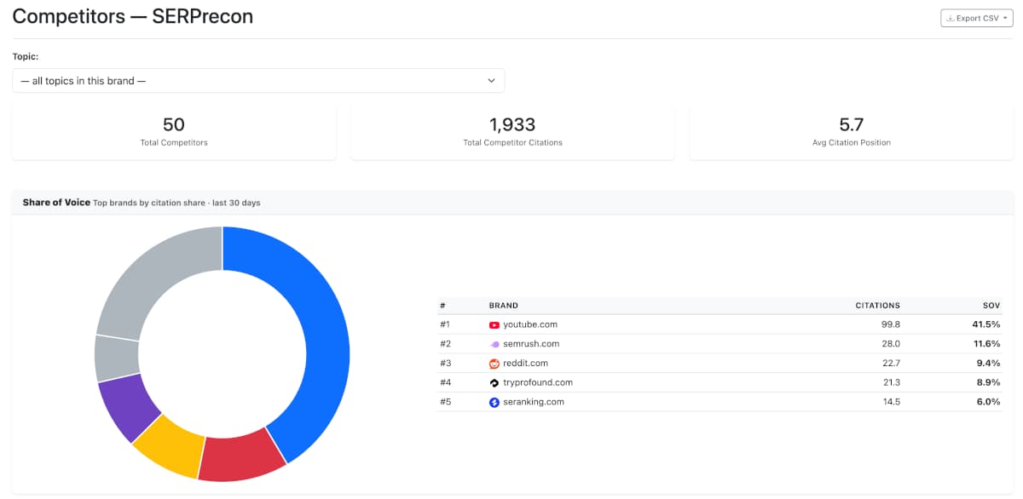Sort by the SOV column header
The height and width of the screenshot is (499, 1023).
991,305
